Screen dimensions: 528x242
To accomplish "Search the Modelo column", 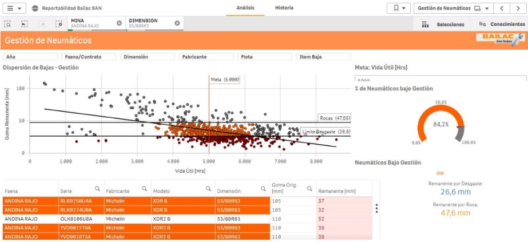I will point(207,189).
